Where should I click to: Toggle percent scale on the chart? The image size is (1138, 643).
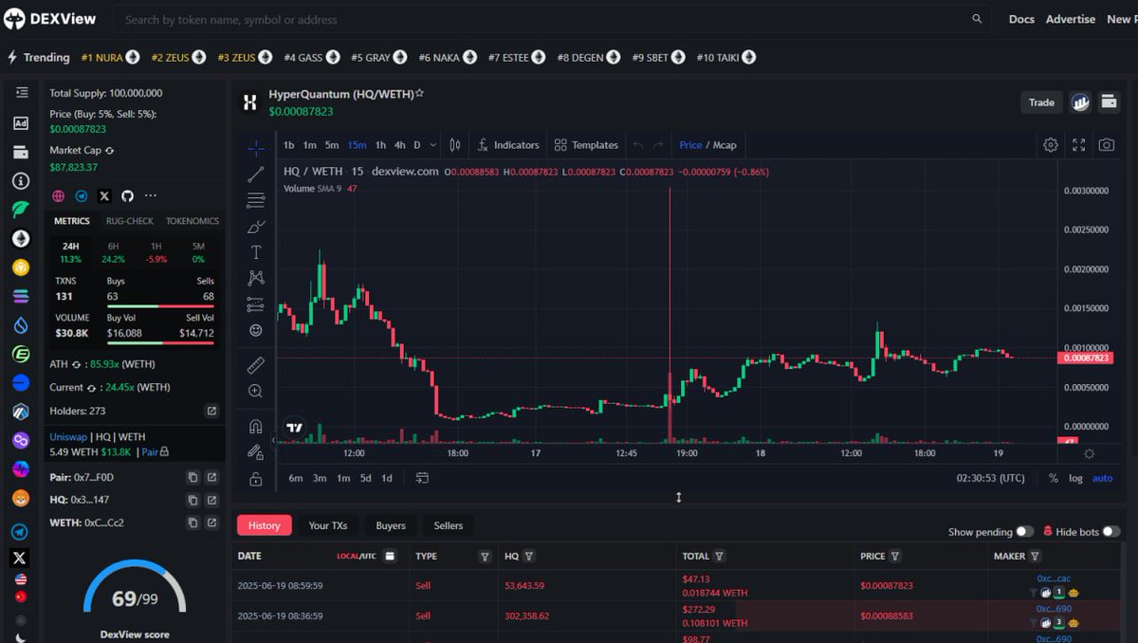click(x=1054, y=478)
